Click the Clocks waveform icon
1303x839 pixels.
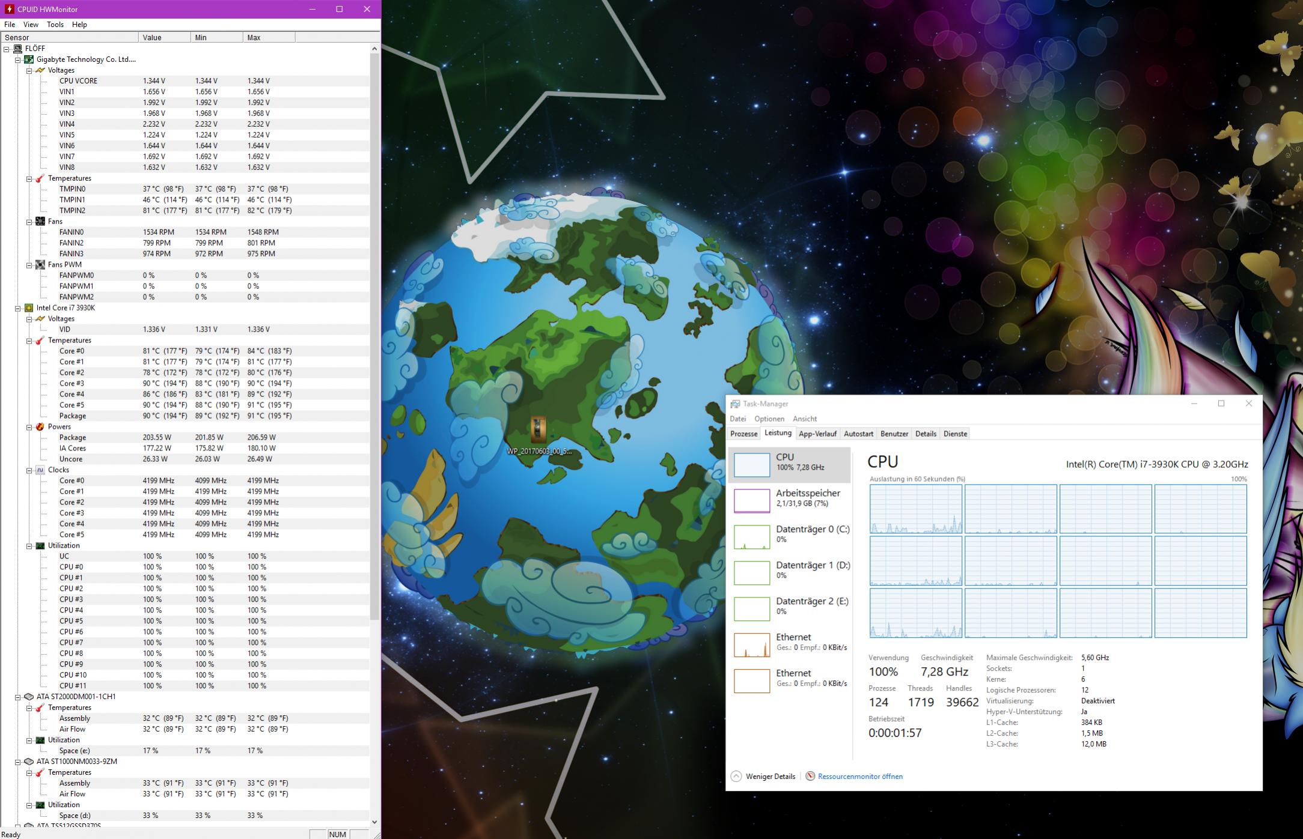click(x=40, y=470)
